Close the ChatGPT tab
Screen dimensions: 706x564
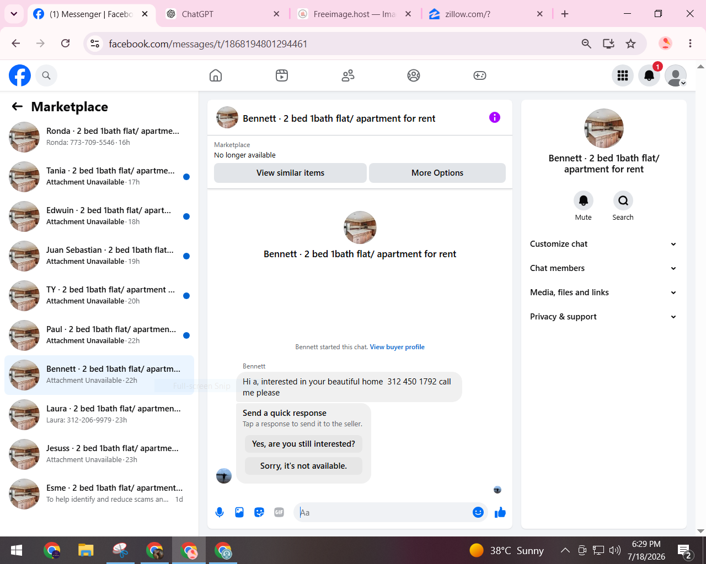pos(277,14)
